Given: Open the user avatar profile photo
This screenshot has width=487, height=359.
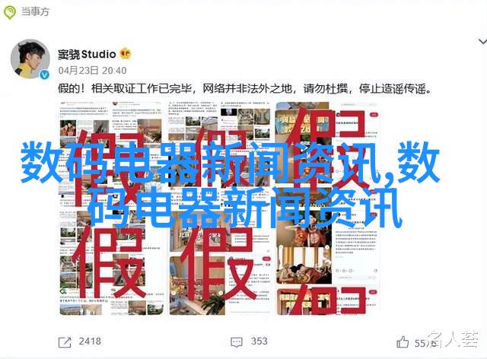Looking at the screenshot, I should pos(30,59).
